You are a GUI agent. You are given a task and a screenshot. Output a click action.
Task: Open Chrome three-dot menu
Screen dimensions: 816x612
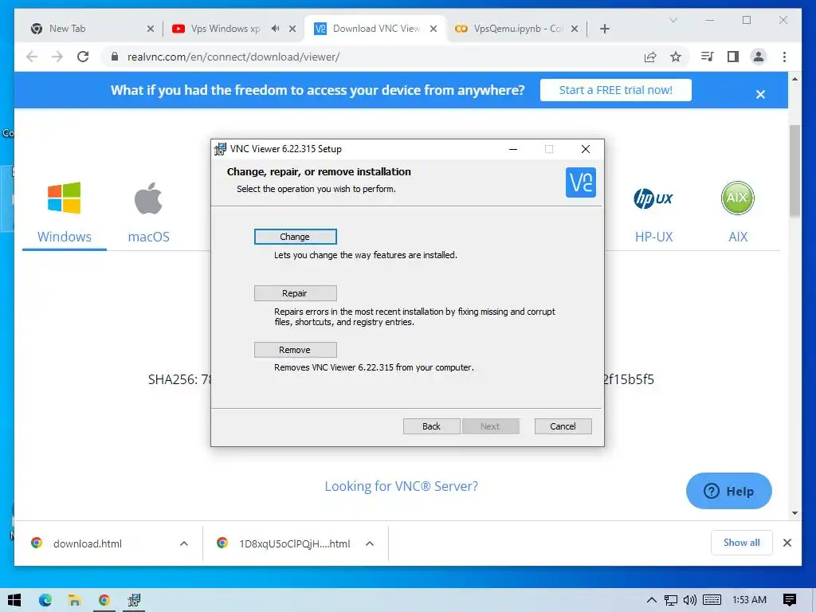[x=784, y=57]
